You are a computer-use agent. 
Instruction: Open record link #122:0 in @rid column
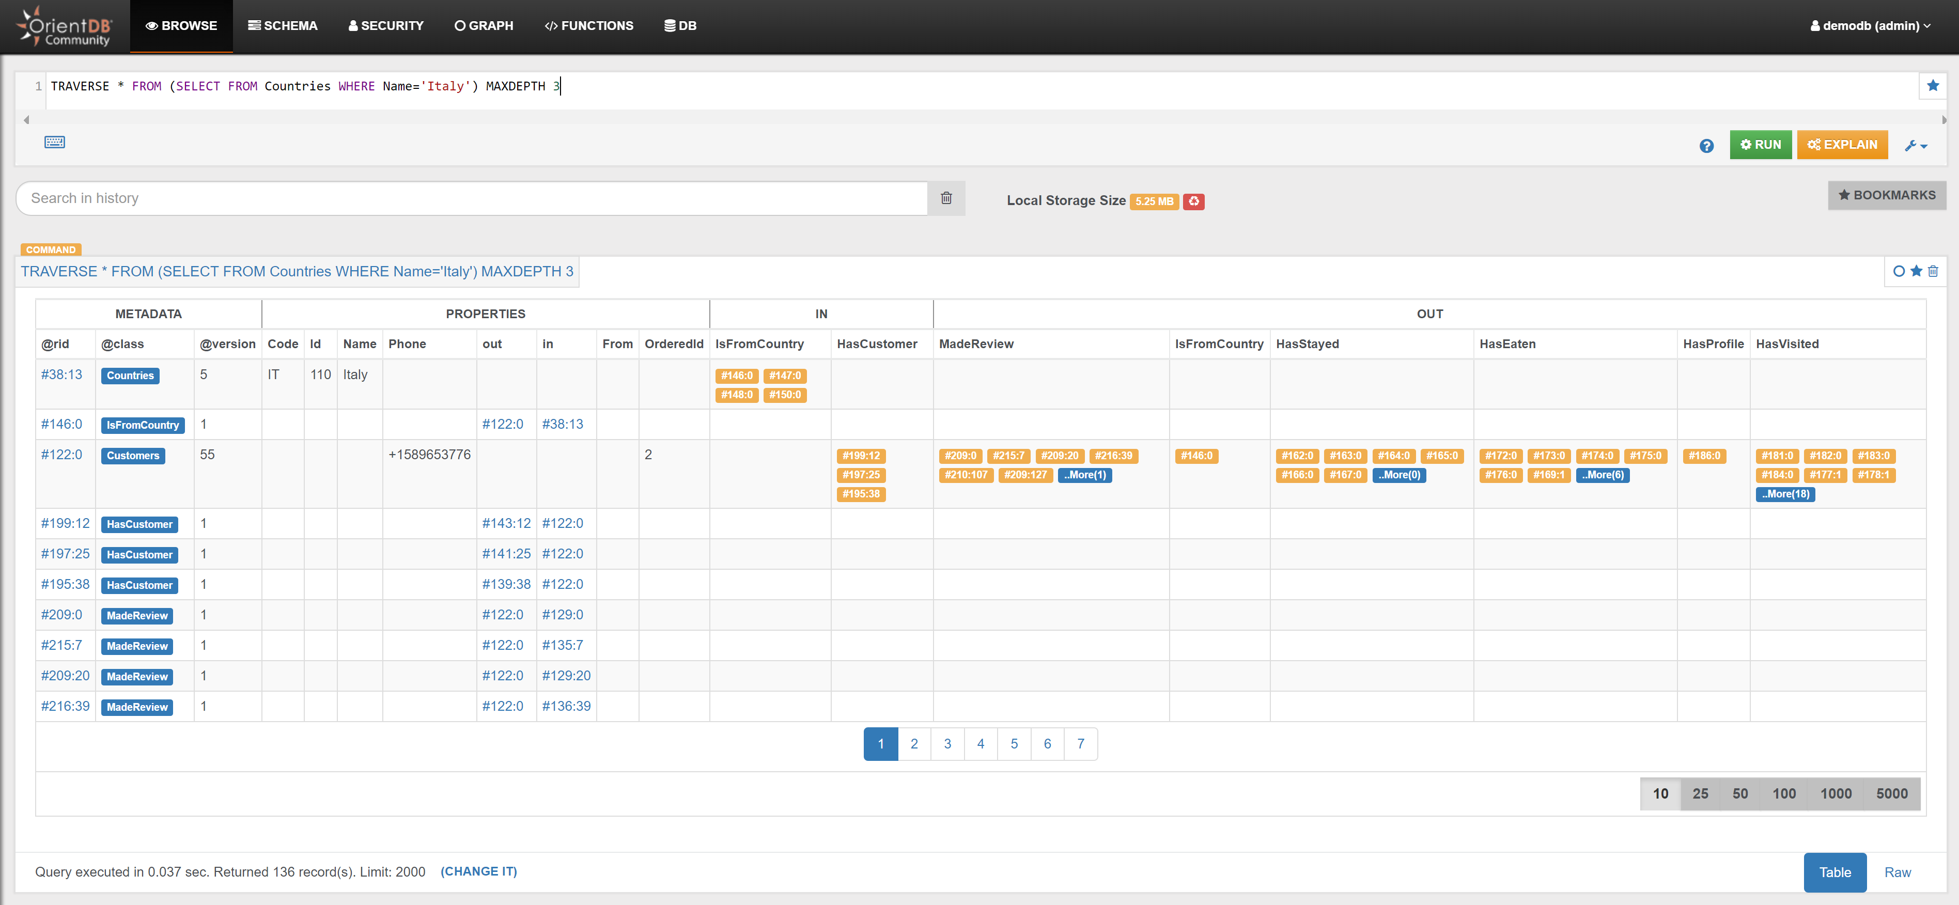click(x=61, y=455)
